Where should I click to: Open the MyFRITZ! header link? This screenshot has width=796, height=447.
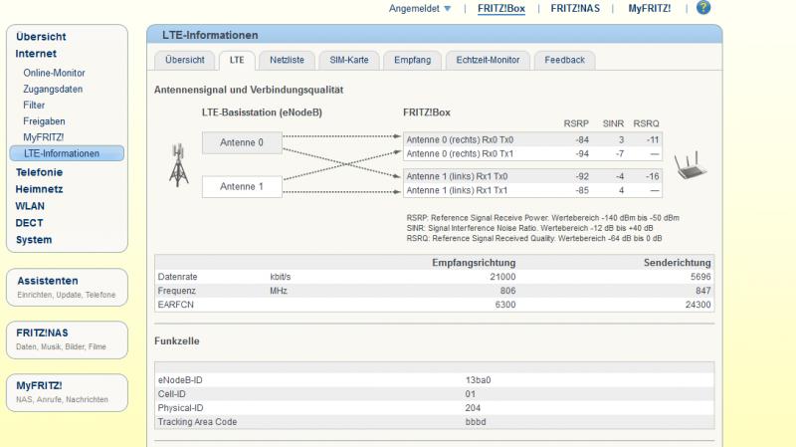pyautogui.click(x=650, y=9)
